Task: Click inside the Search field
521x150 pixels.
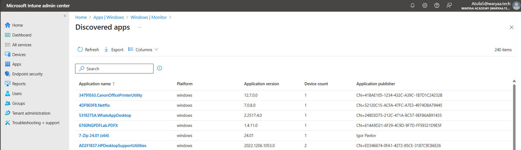Action: [114, 69]
